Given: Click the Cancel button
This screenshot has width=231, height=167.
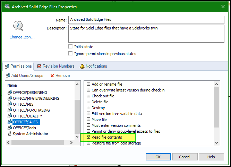Looking at the screenshot, I should (185, 157).
